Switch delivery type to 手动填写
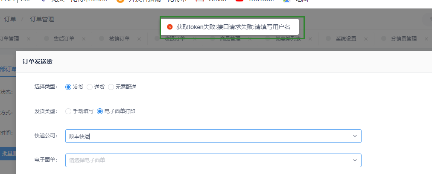This screenshot has height=174, width=432. click(x=68, y=111)
